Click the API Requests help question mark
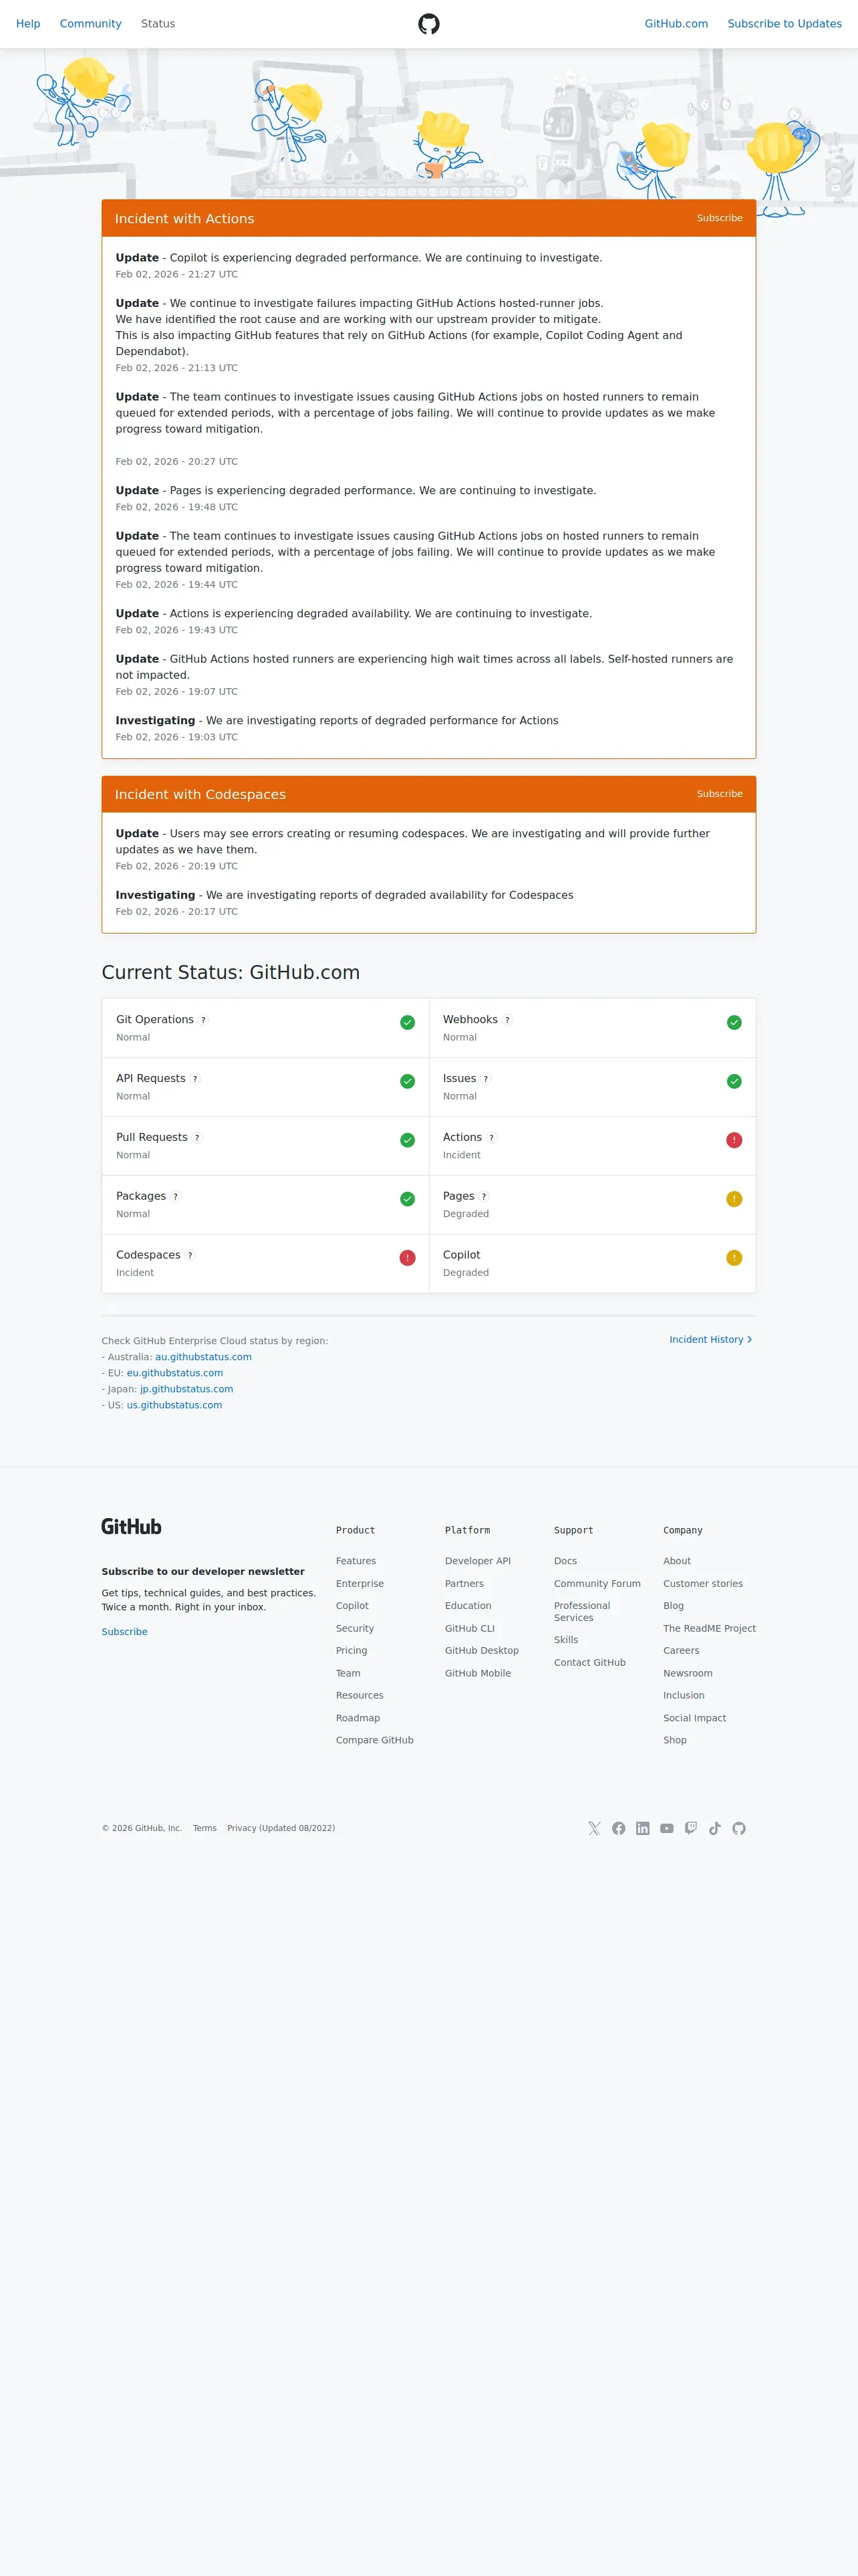 coord(194,1079)
